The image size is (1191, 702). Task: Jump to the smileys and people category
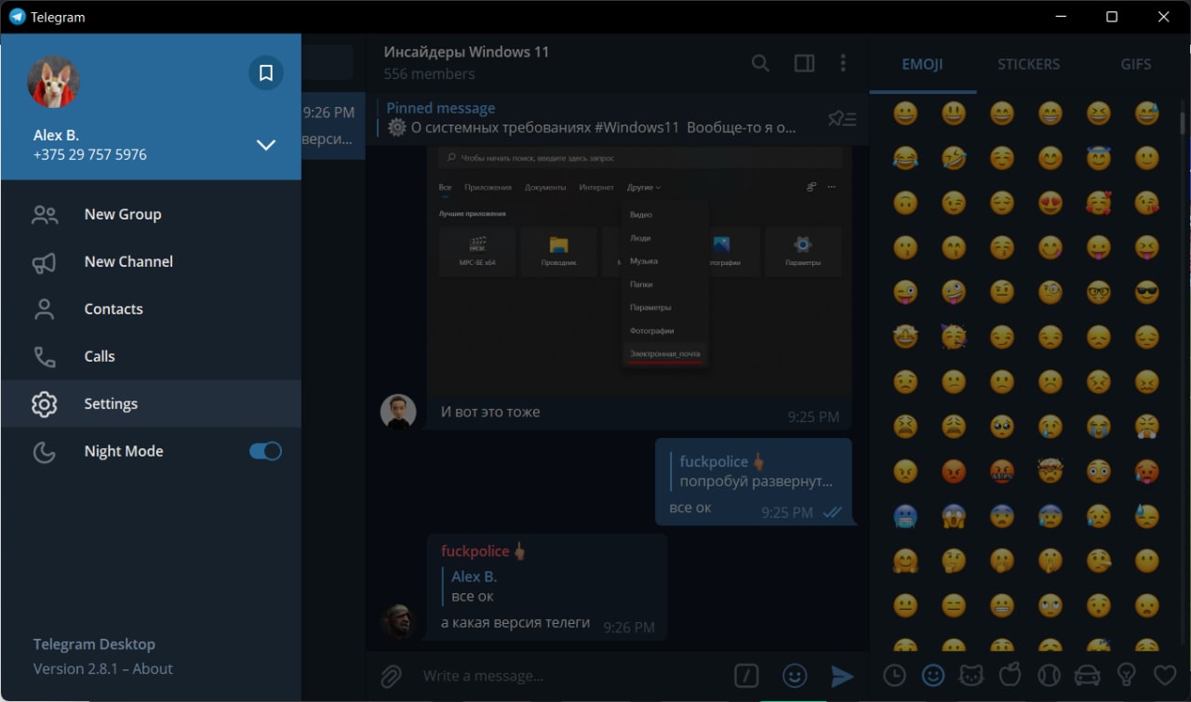[x=932, y=676]
